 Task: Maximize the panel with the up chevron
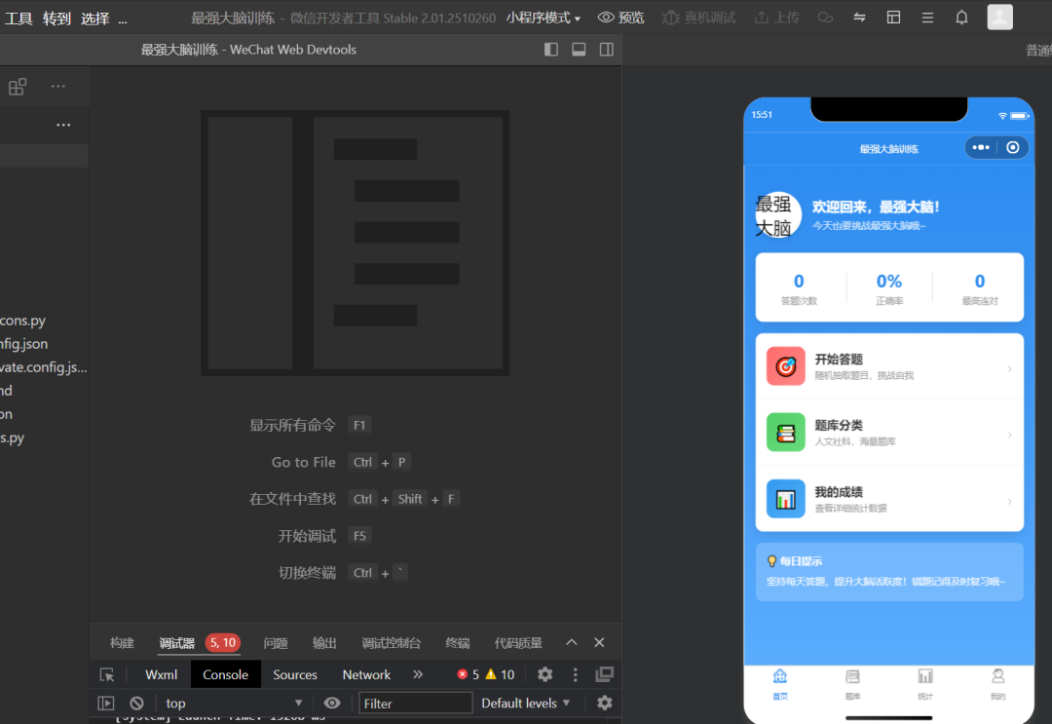pos(572,642)
